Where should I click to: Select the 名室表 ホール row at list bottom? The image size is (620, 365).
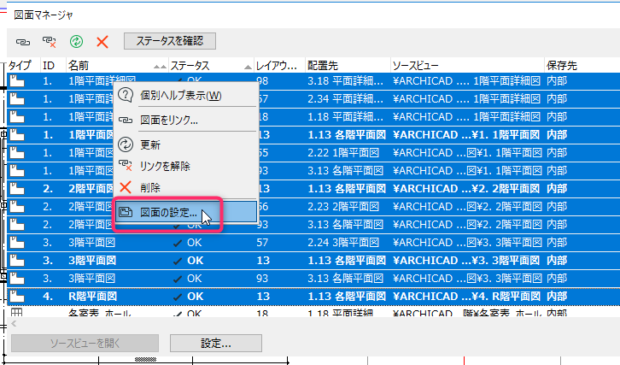(313, 312)
